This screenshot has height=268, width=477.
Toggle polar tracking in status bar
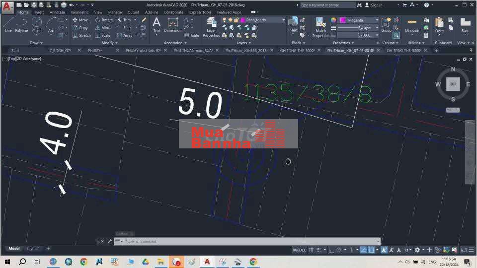[x=339, y=250]
